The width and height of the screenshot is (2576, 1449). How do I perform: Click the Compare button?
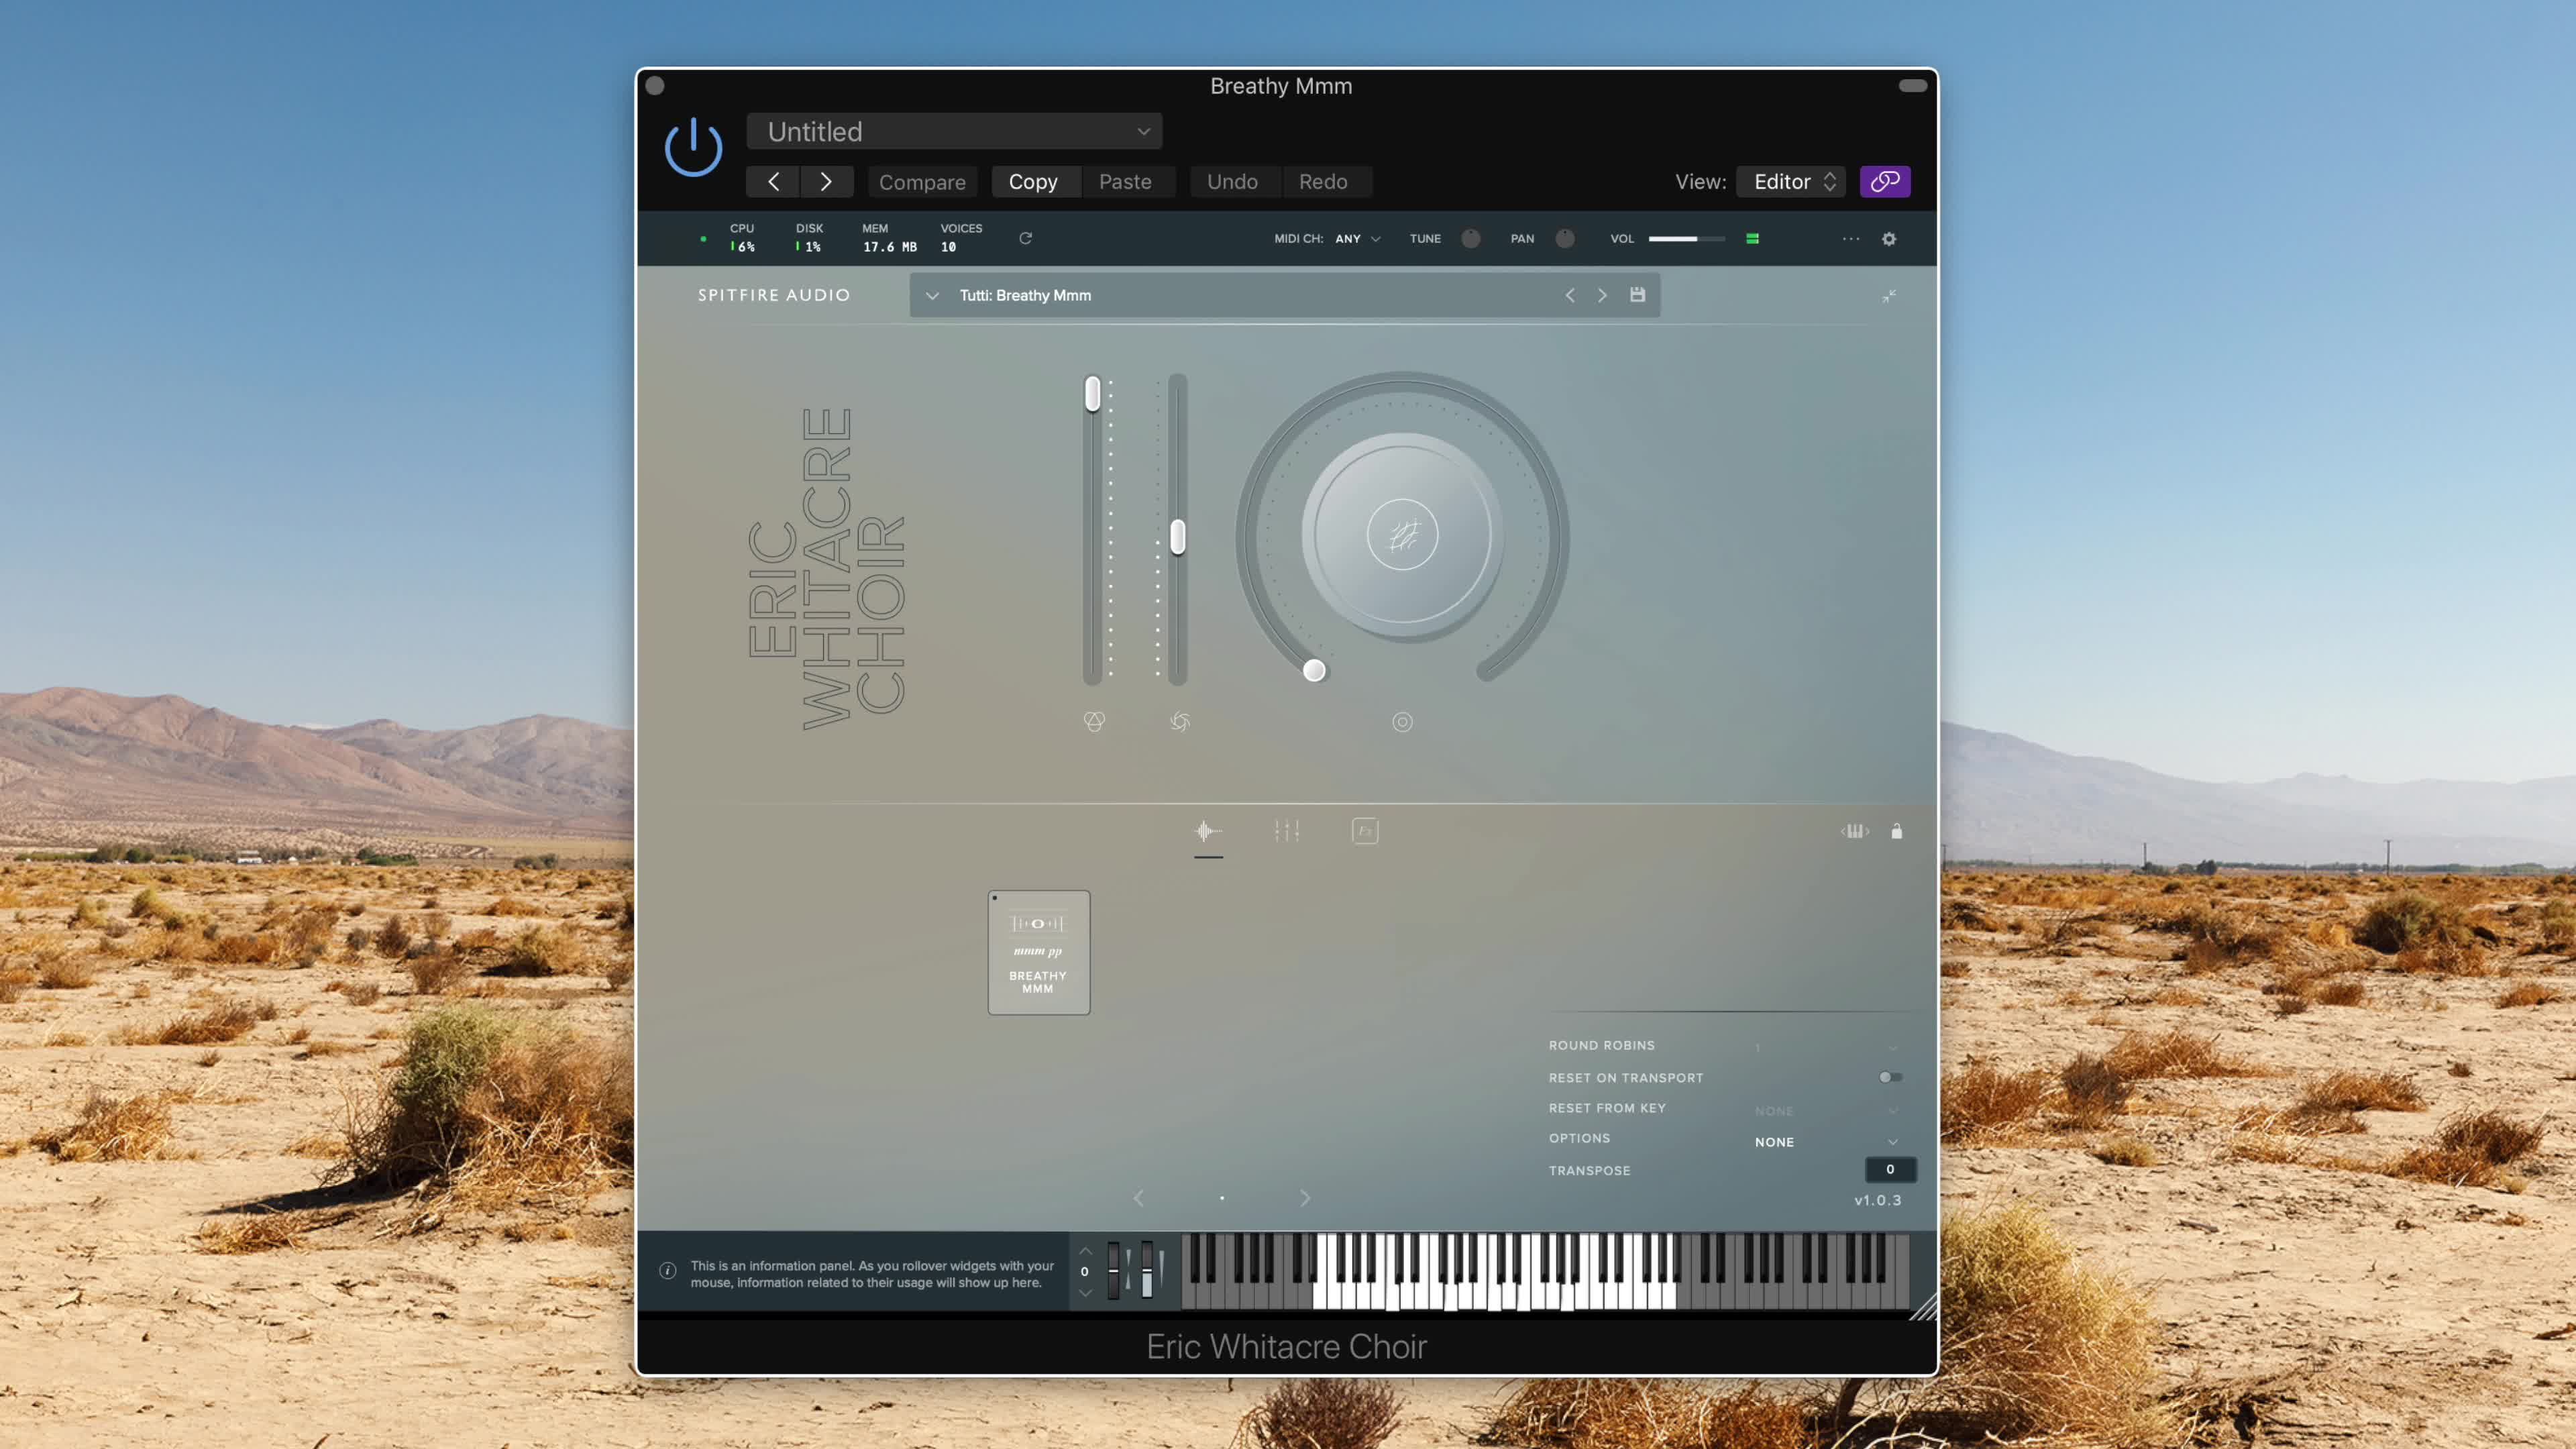pos(922,182)
